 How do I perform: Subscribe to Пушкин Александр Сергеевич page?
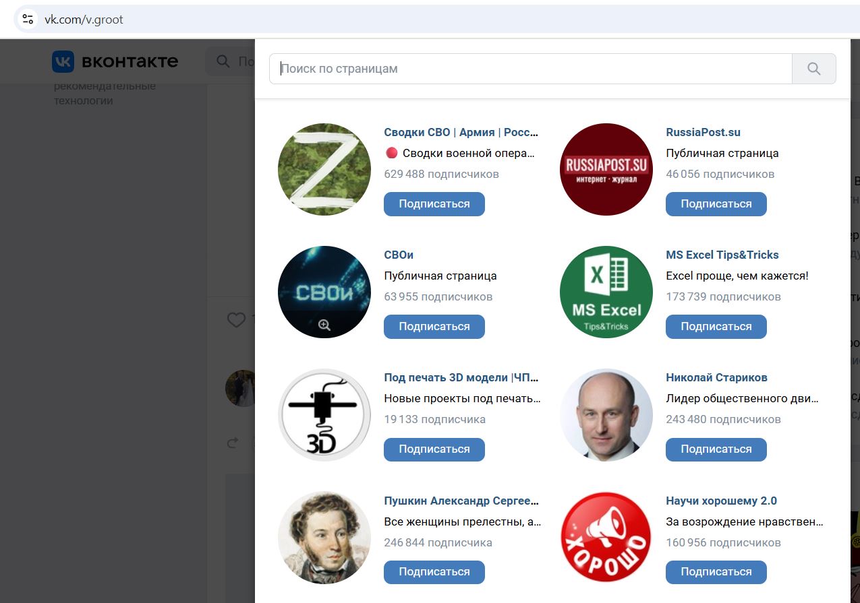434,571
